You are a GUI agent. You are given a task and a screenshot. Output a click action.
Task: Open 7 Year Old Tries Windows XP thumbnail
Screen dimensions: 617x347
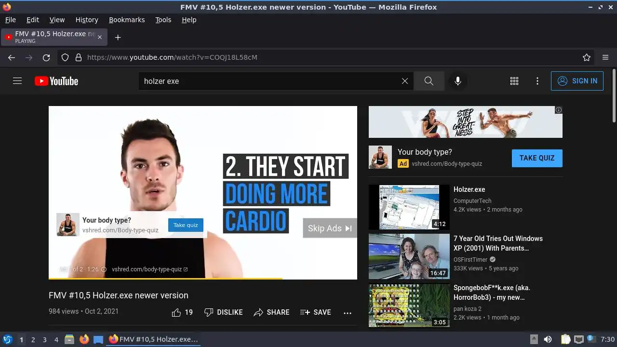(x=409, y=256)
